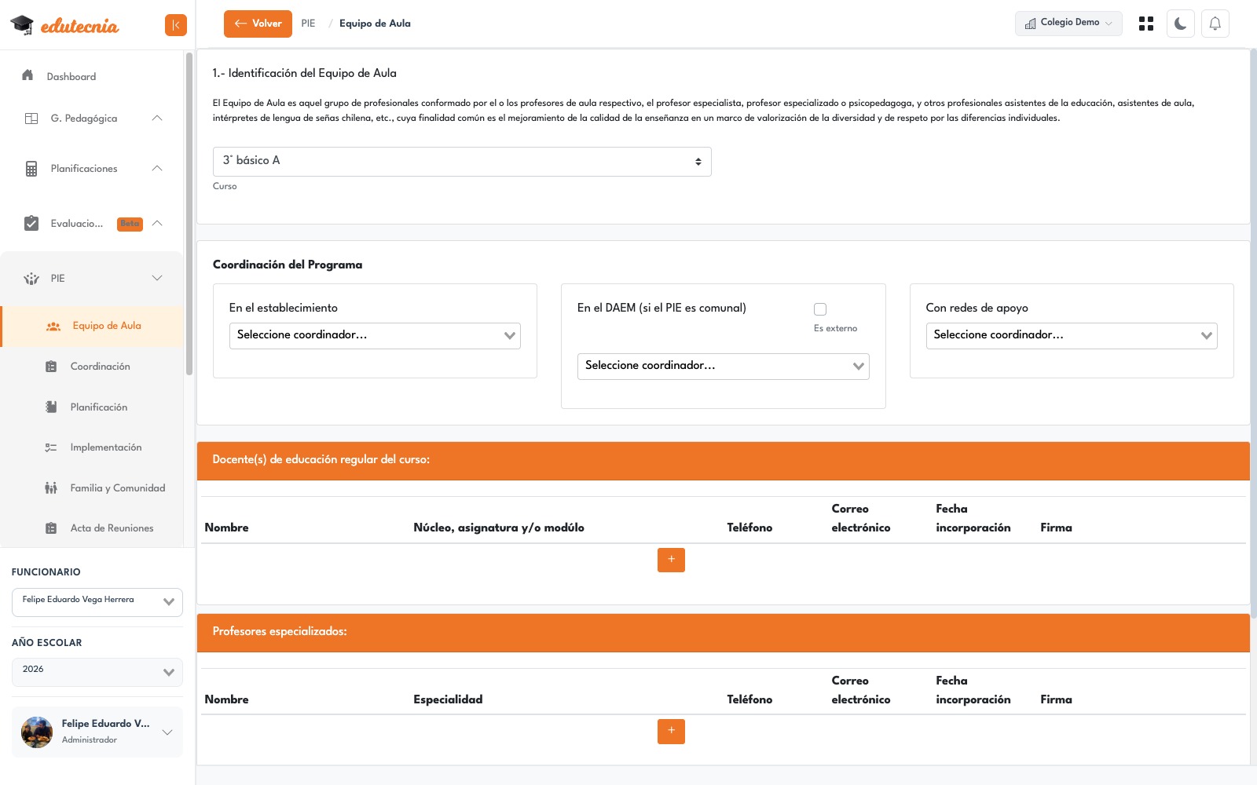Go to Implementación submenu item
The image size is (1257, 785).
click(x=93, y=447)
